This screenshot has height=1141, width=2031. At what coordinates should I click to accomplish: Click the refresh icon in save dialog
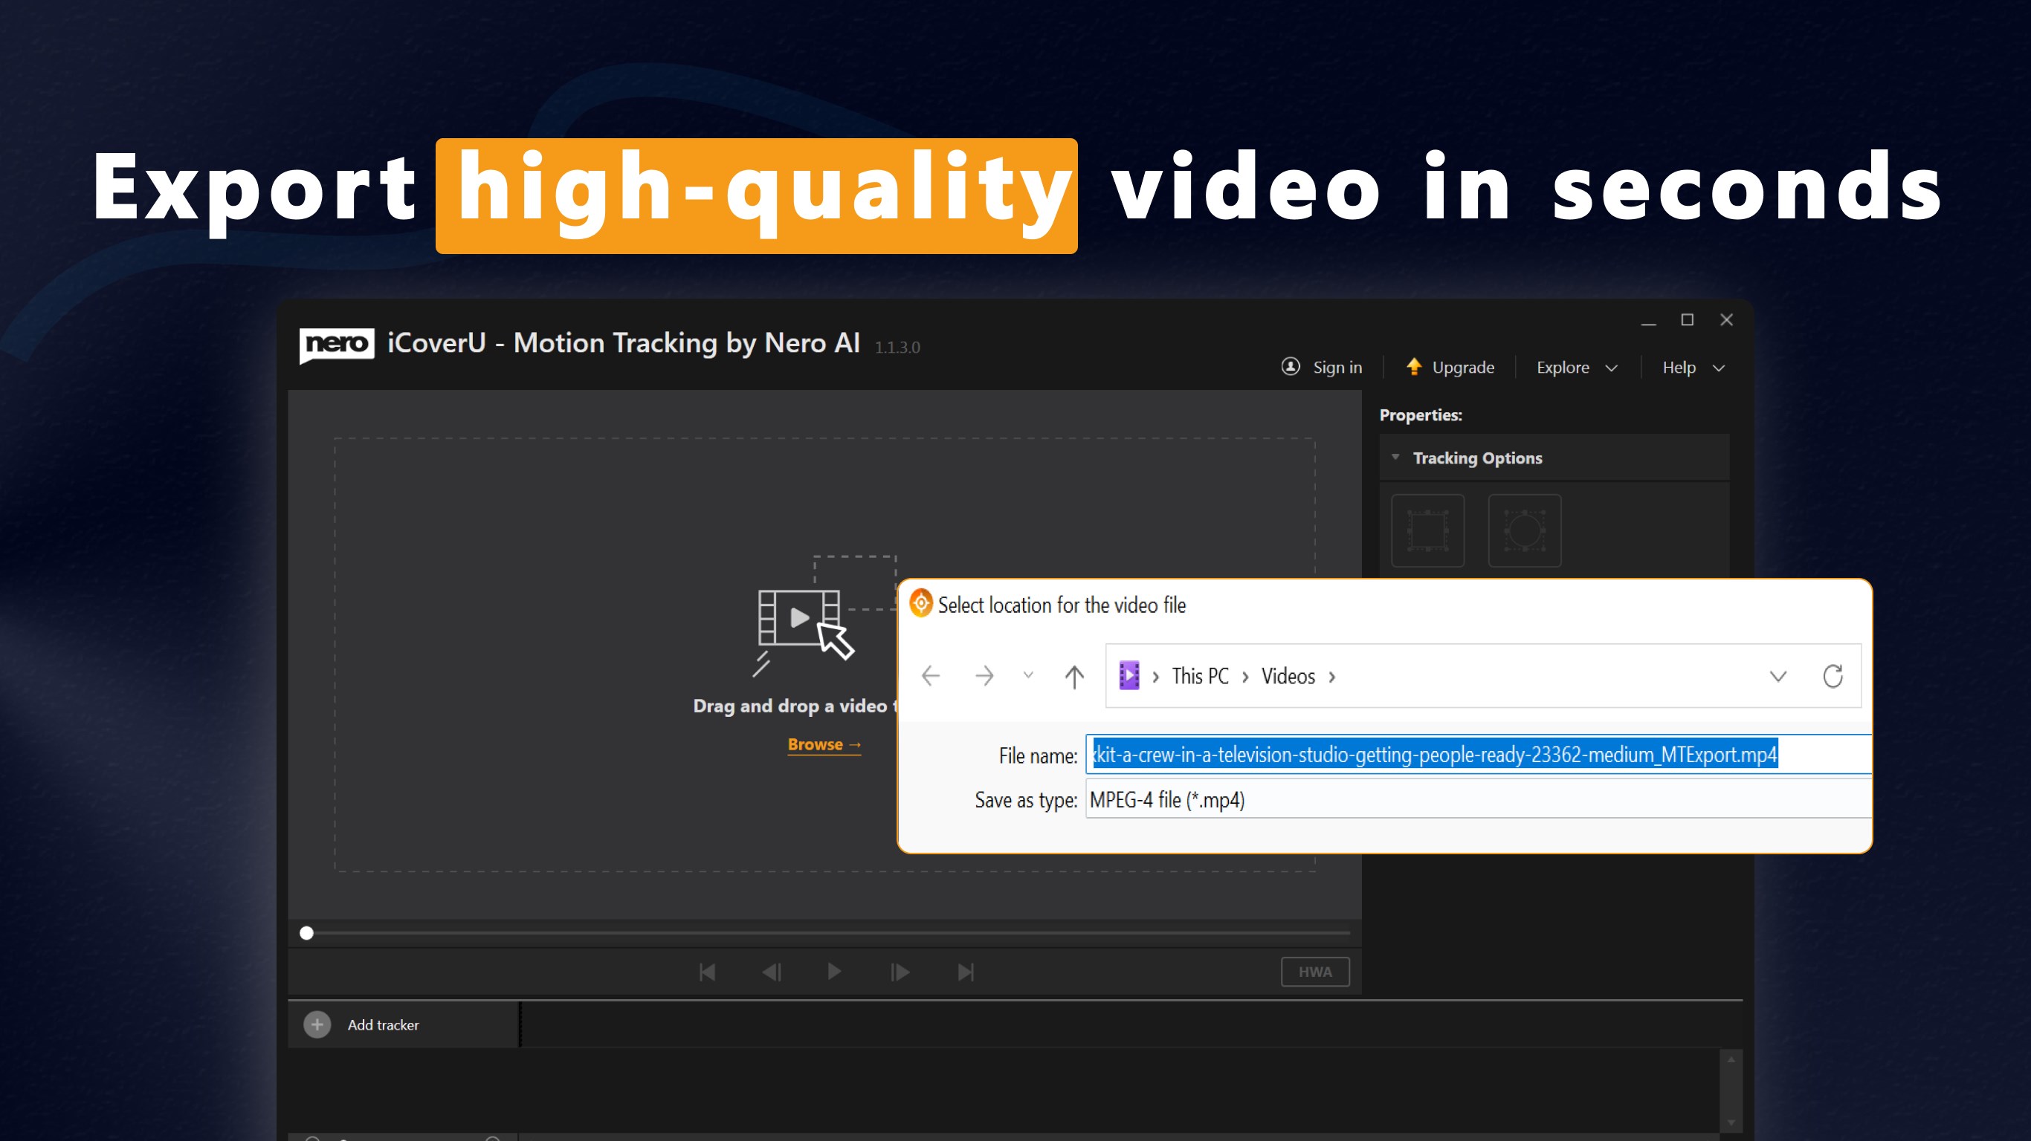coord(1833,676)
